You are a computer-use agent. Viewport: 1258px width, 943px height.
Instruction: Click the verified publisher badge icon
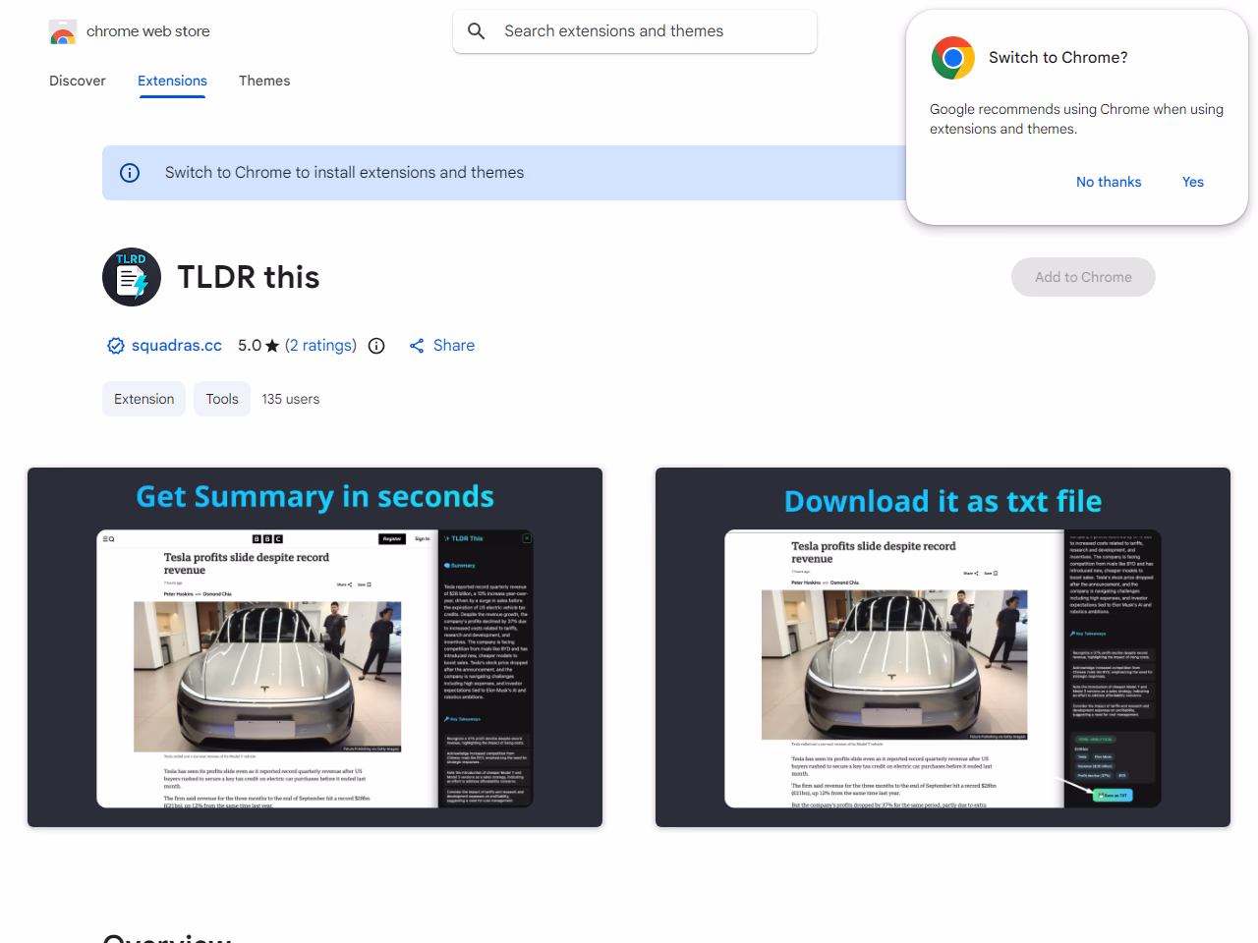tap(116, 346)
